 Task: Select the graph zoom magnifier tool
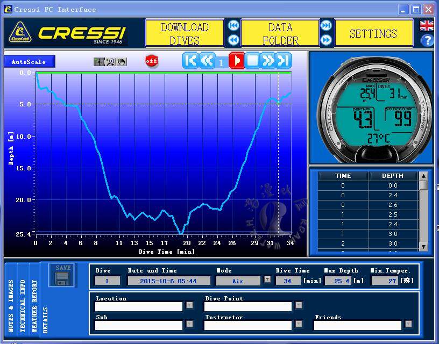tap(111, 61)
